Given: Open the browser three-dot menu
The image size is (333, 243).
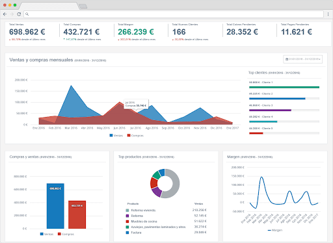Looking at the screenshot, I should pos(328,14).
